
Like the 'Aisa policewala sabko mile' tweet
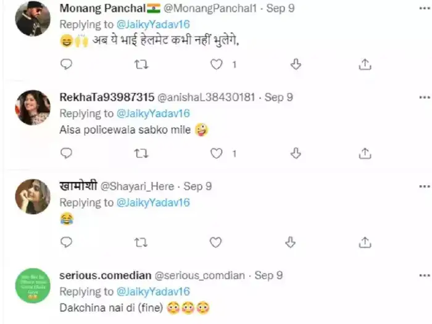point(217,153)
